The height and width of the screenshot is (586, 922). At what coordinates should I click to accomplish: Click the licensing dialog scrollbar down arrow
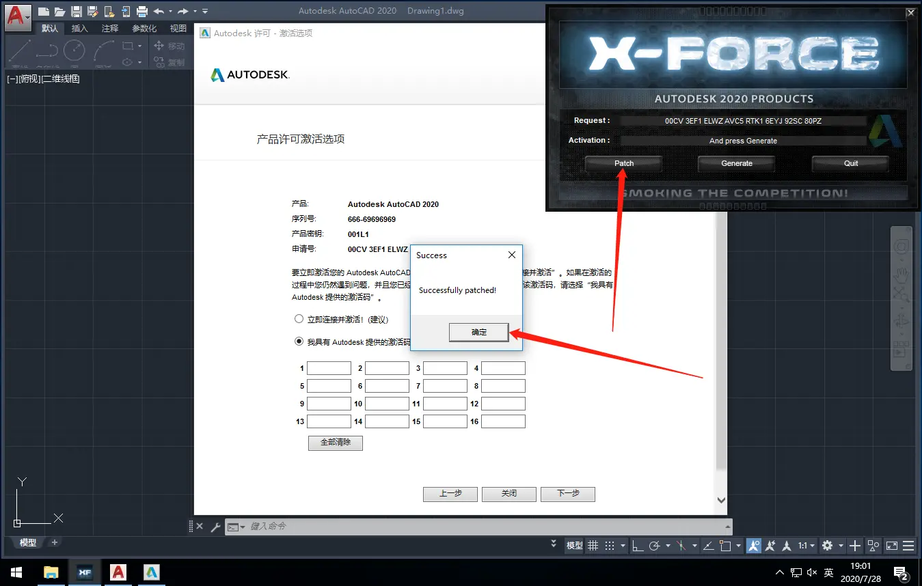[x=721, y=500]
